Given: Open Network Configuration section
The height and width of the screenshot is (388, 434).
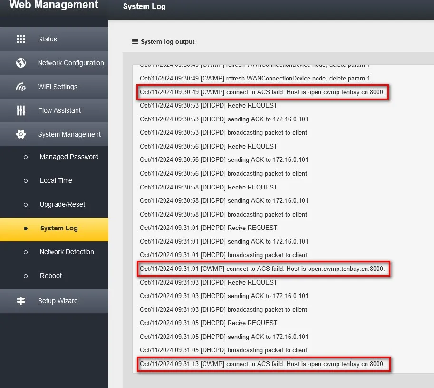Looking at the screenshot, I should 54,63.
